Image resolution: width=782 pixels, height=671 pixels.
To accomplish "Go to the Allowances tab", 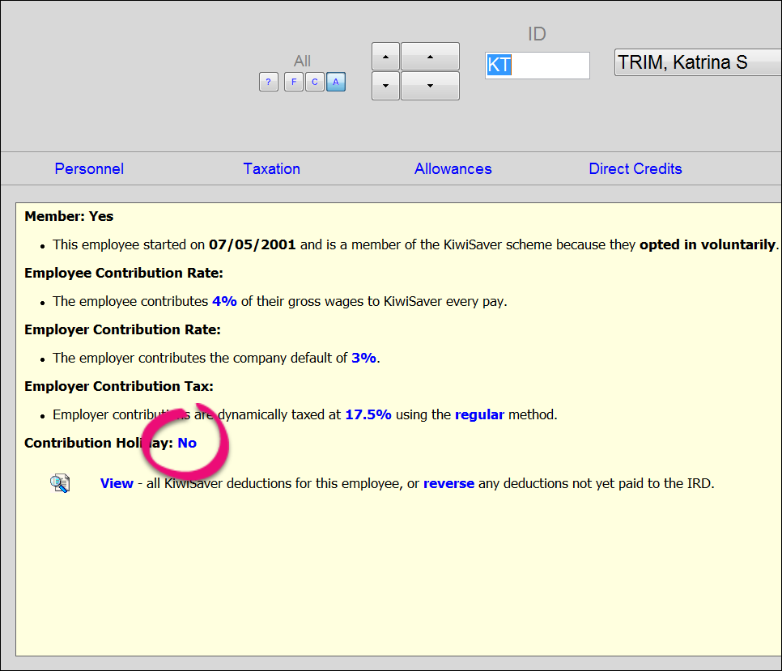I will (x=453, y=169).
